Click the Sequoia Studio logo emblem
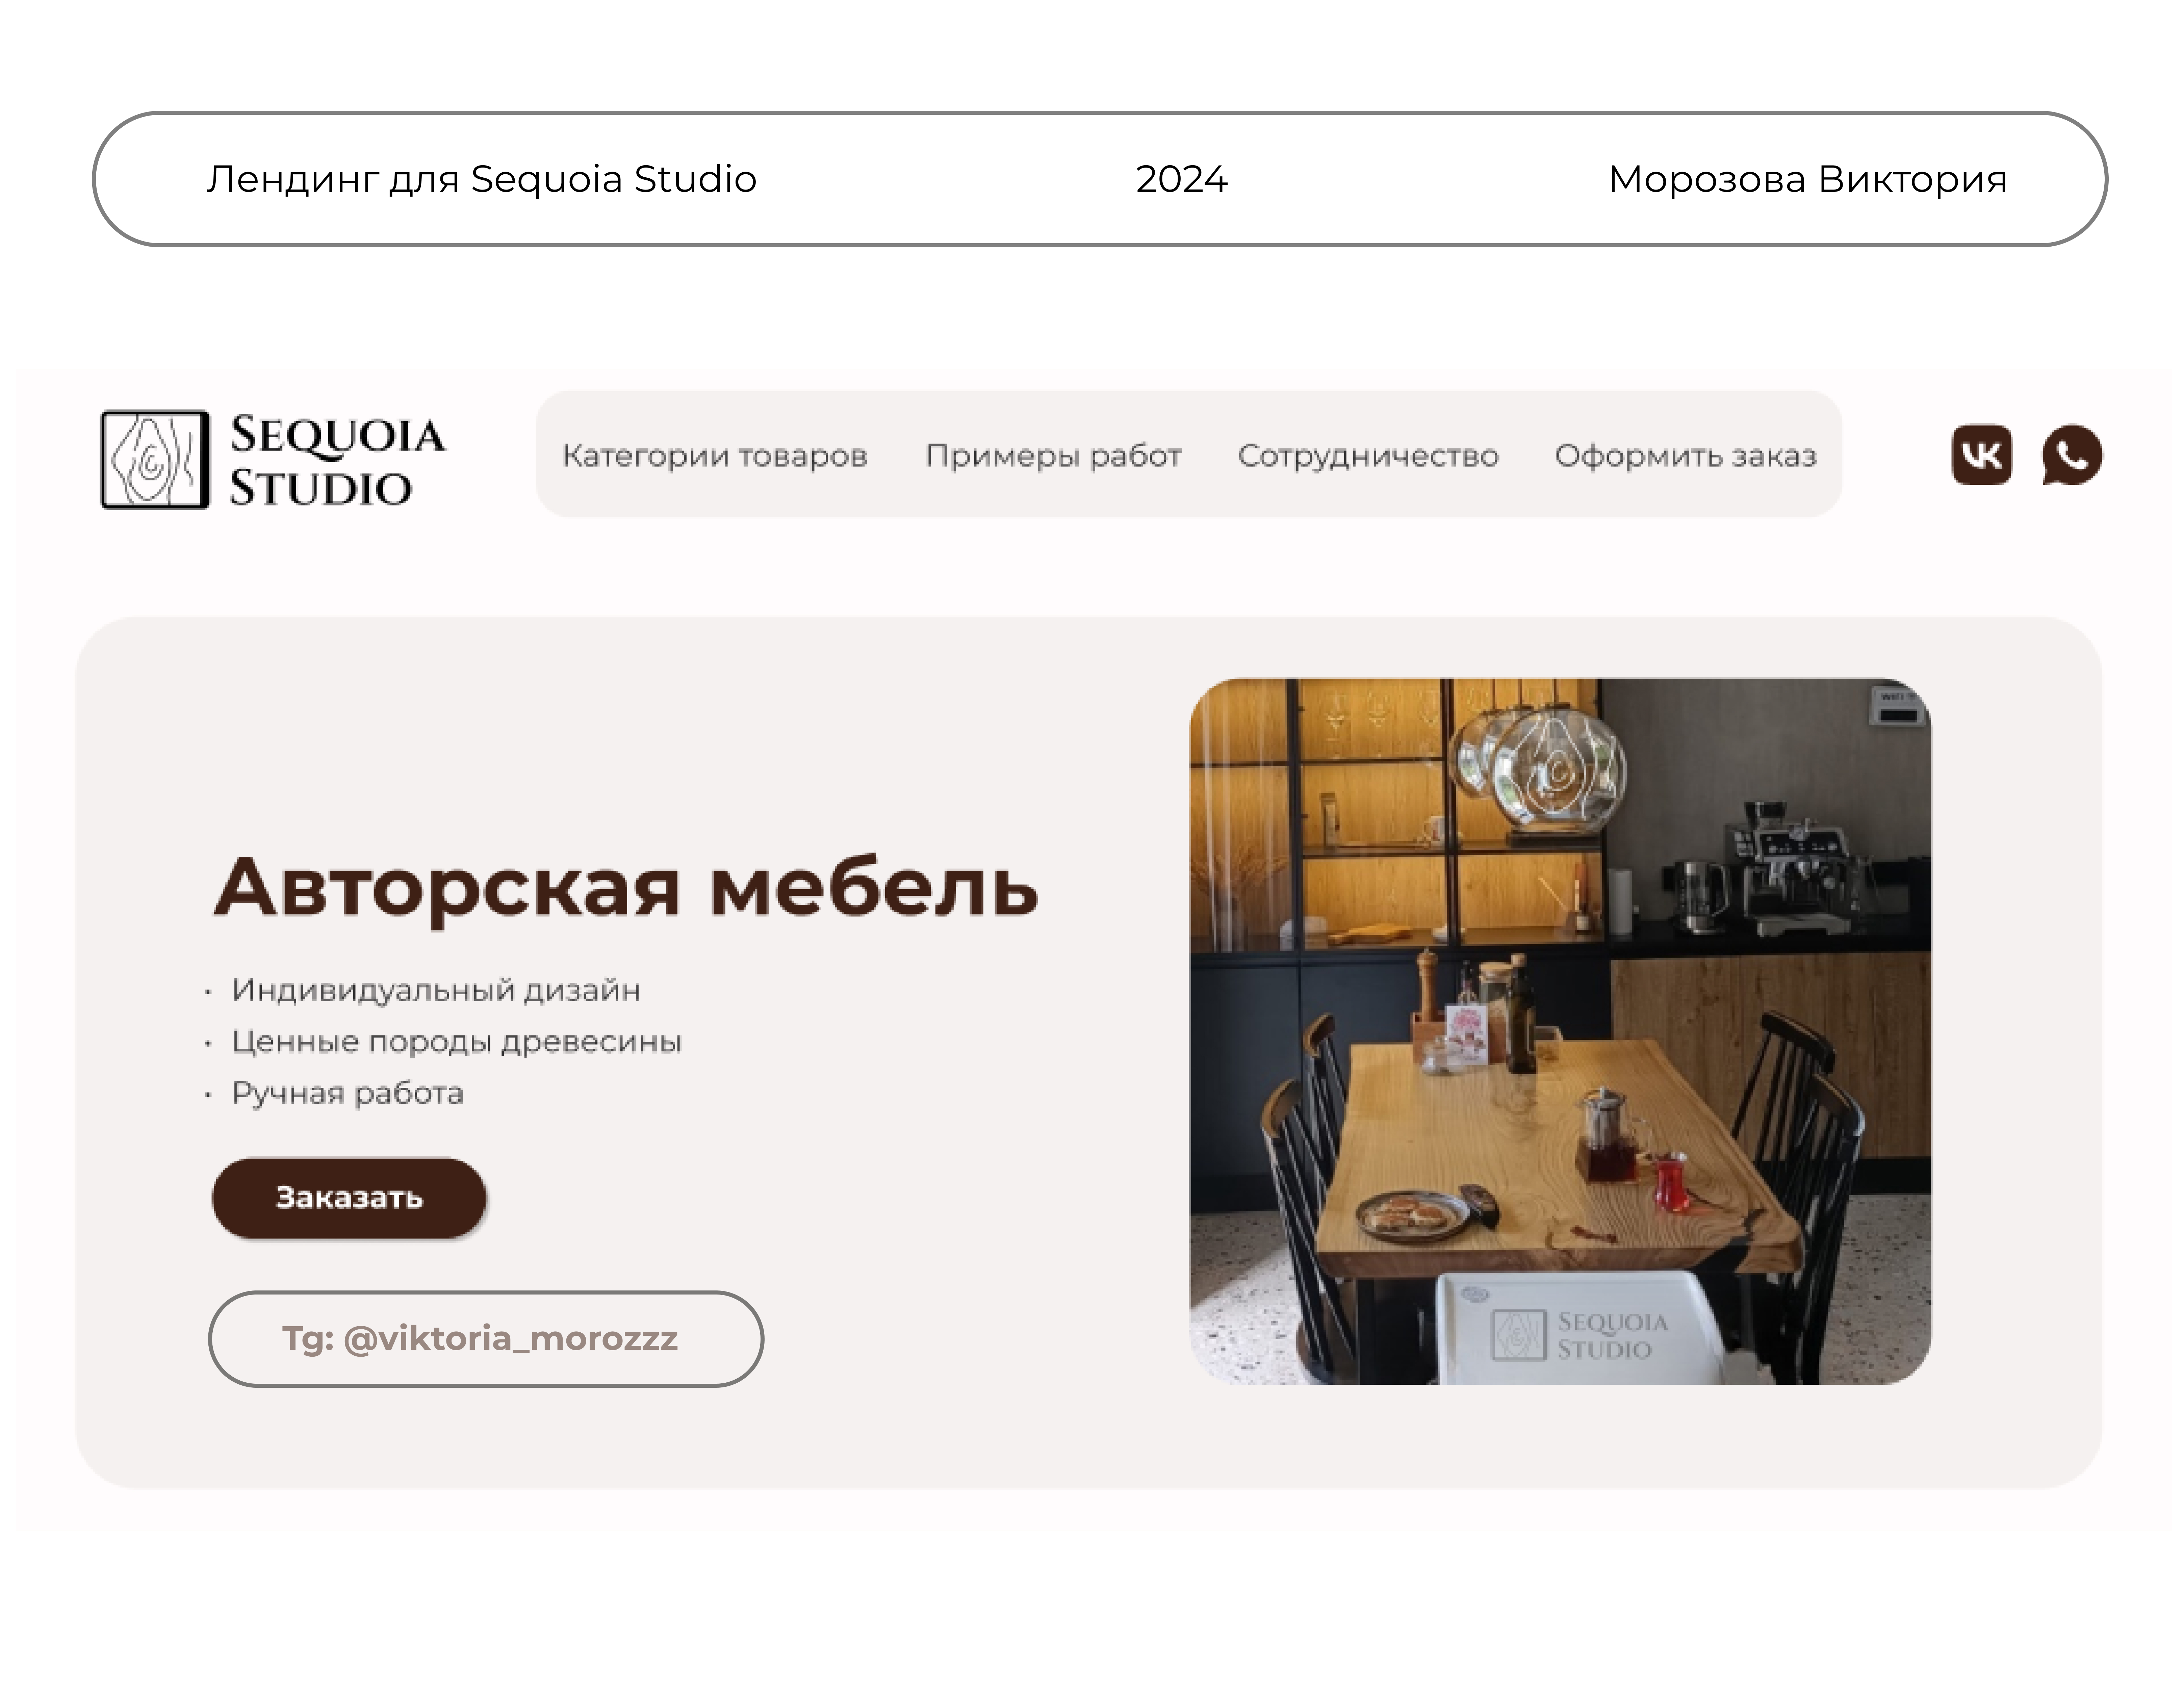The image size is (2183, 1708). pos(155,460)
